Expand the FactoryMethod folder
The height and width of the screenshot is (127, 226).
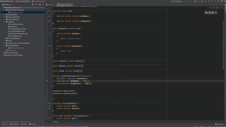coord(5,19)
